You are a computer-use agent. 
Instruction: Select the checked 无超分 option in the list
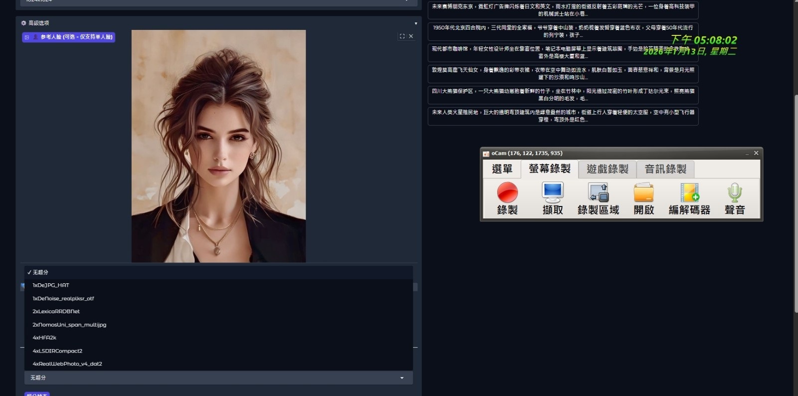pos(40,272)
